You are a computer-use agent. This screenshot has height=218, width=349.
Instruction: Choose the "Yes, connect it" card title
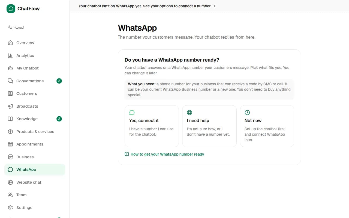click(144, 120)
